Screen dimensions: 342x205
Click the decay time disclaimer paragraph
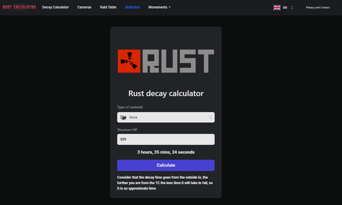(x=165, y=183)
